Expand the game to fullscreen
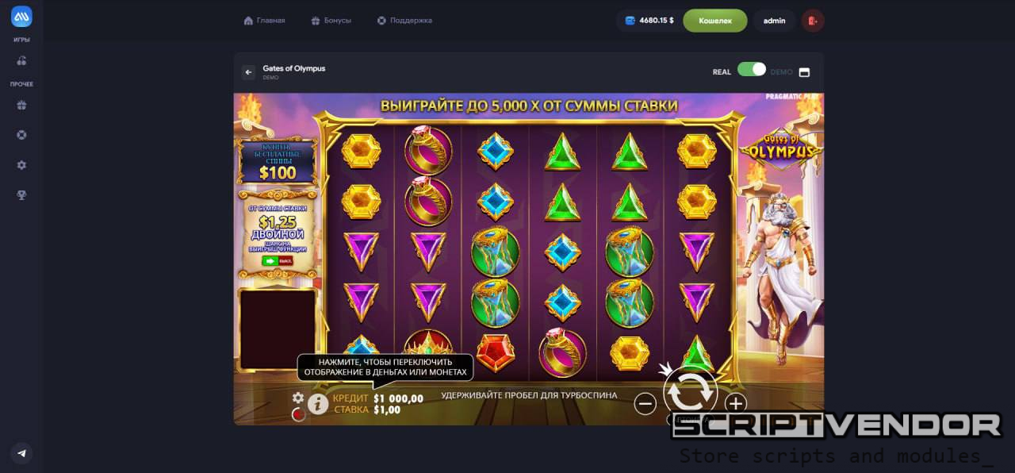1015x473 pixels. point(804,72)
